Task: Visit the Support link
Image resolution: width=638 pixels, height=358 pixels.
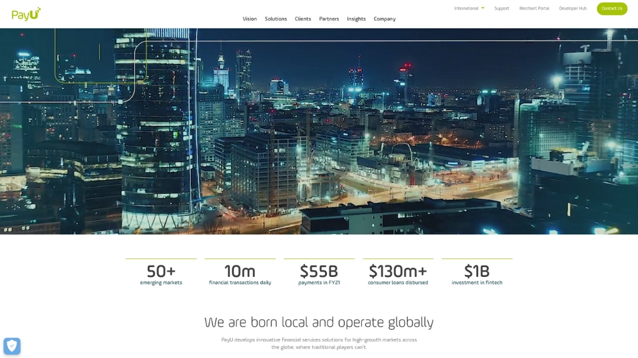Action: (x=501, y=9)
